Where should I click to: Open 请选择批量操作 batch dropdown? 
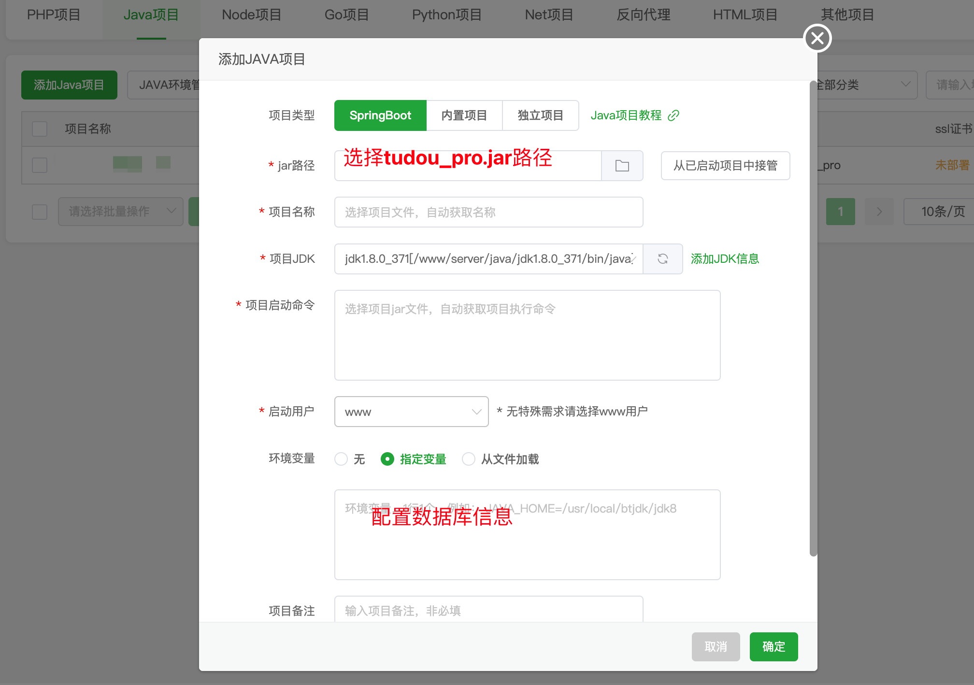click(x=121, y=212)
